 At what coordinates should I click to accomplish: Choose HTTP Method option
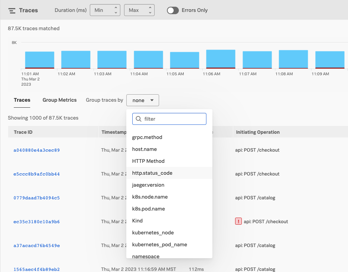point(169,161)
